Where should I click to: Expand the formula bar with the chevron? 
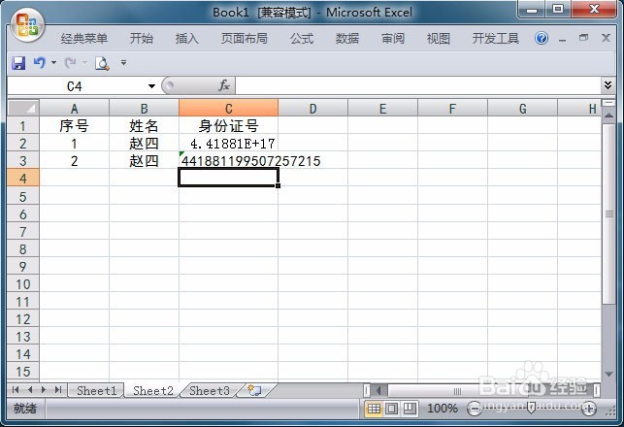click(x=608, y=85)
